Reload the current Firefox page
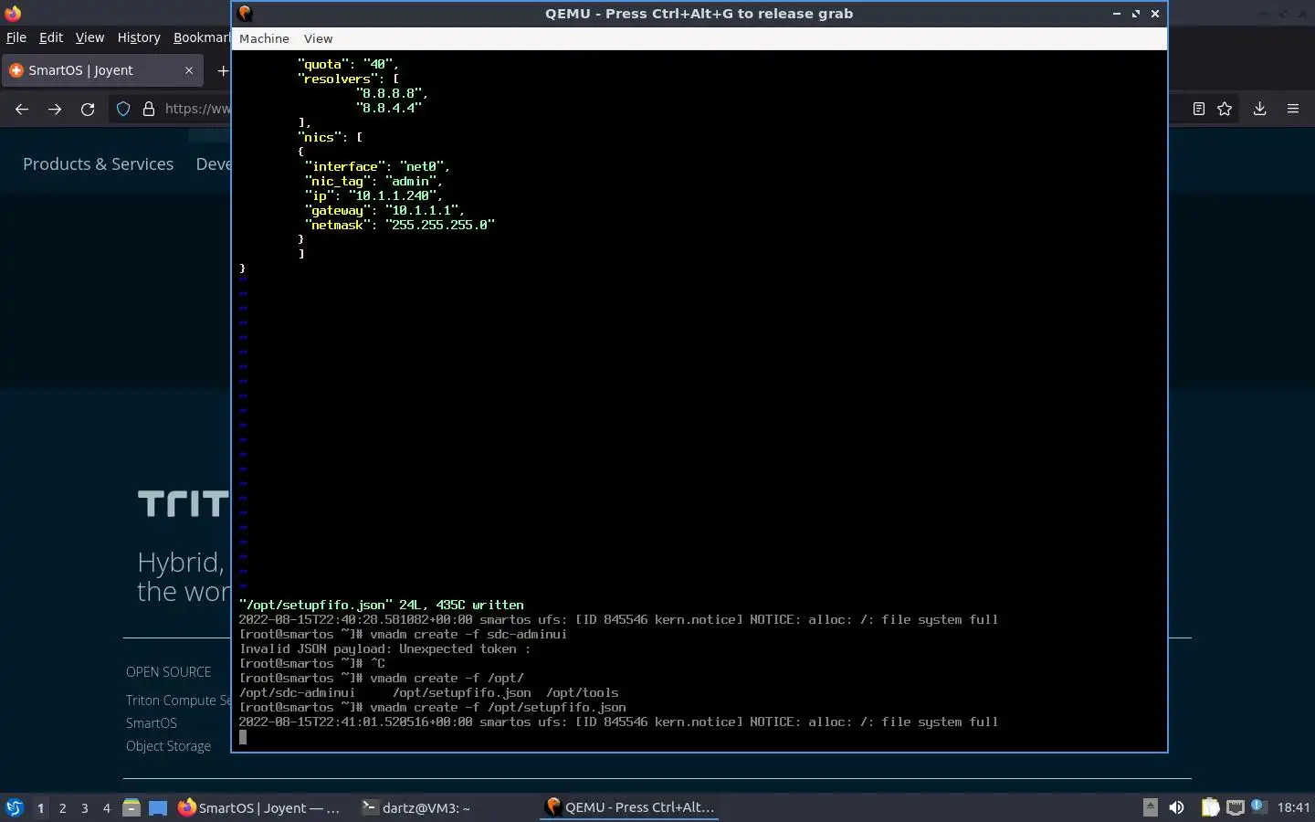The image size is (1315, 822). [x=88, y=109]
